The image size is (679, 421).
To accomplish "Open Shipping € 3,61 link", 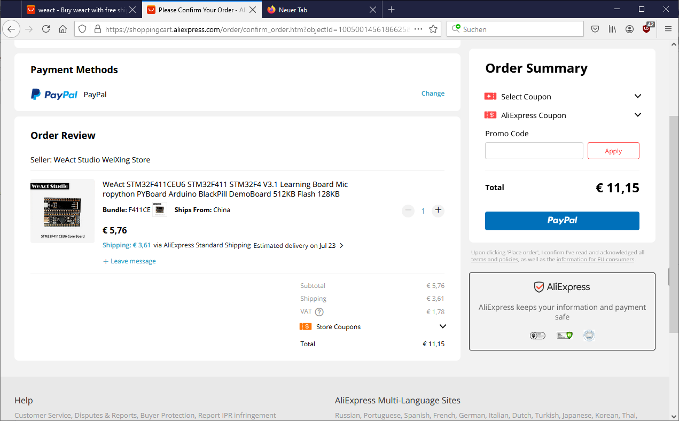I will pos(127,245).
